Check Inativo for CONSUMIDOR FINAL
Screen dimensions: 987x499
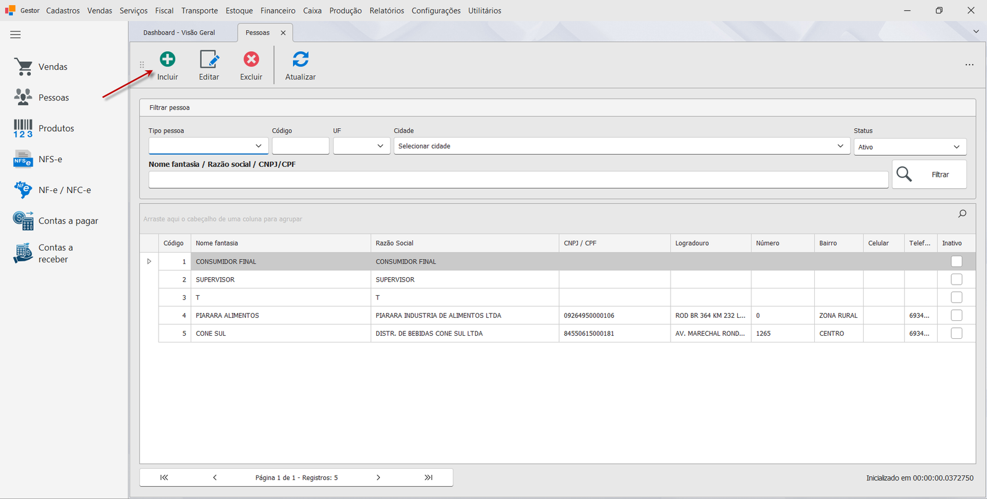click(x=957, y=261)
